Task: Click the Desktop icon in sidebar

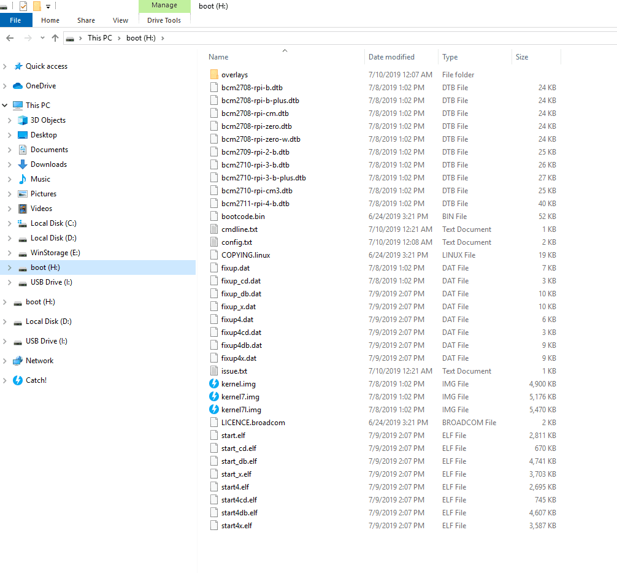Action: pos(23,135)
